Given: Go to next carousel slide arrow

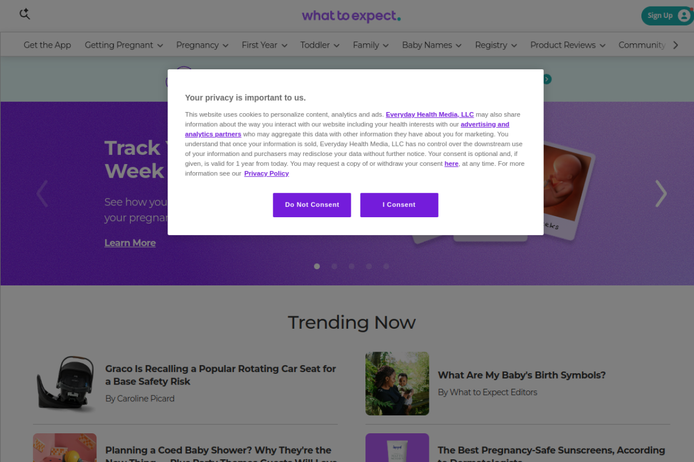Looking at the screenshot, I should click(660, 193).
